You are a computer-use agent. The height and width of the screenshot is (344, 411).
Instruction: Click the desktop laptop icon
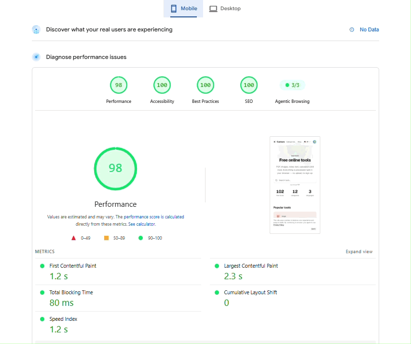213,9
